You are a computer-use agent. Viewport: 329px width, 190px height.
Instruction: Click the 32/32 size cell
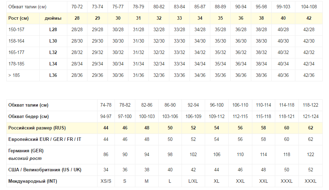tap(159, 53)
